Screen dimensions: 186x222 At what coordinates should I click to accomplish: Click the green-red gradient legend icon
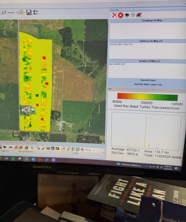pyautogui.click(x=57, y=148)
